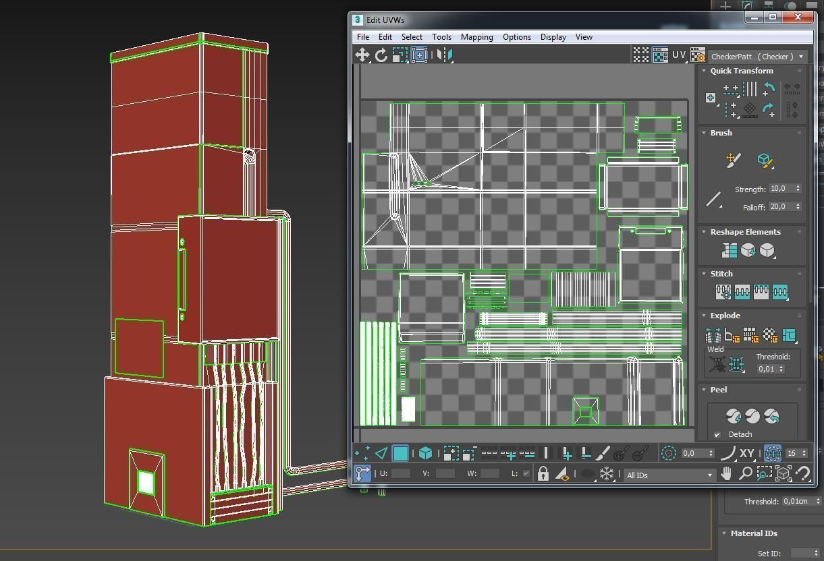This screenshot has width=824, height=561.
Task: Open the CheckerPattern texture dropdown
Action: [x=757, y=57]
